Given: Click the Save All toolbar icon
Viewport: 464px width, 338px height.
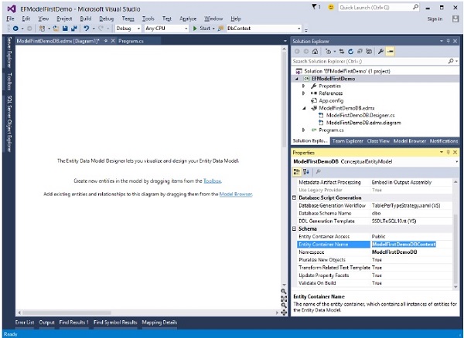Looking at the screenshot, I should [x=74, y=29].
